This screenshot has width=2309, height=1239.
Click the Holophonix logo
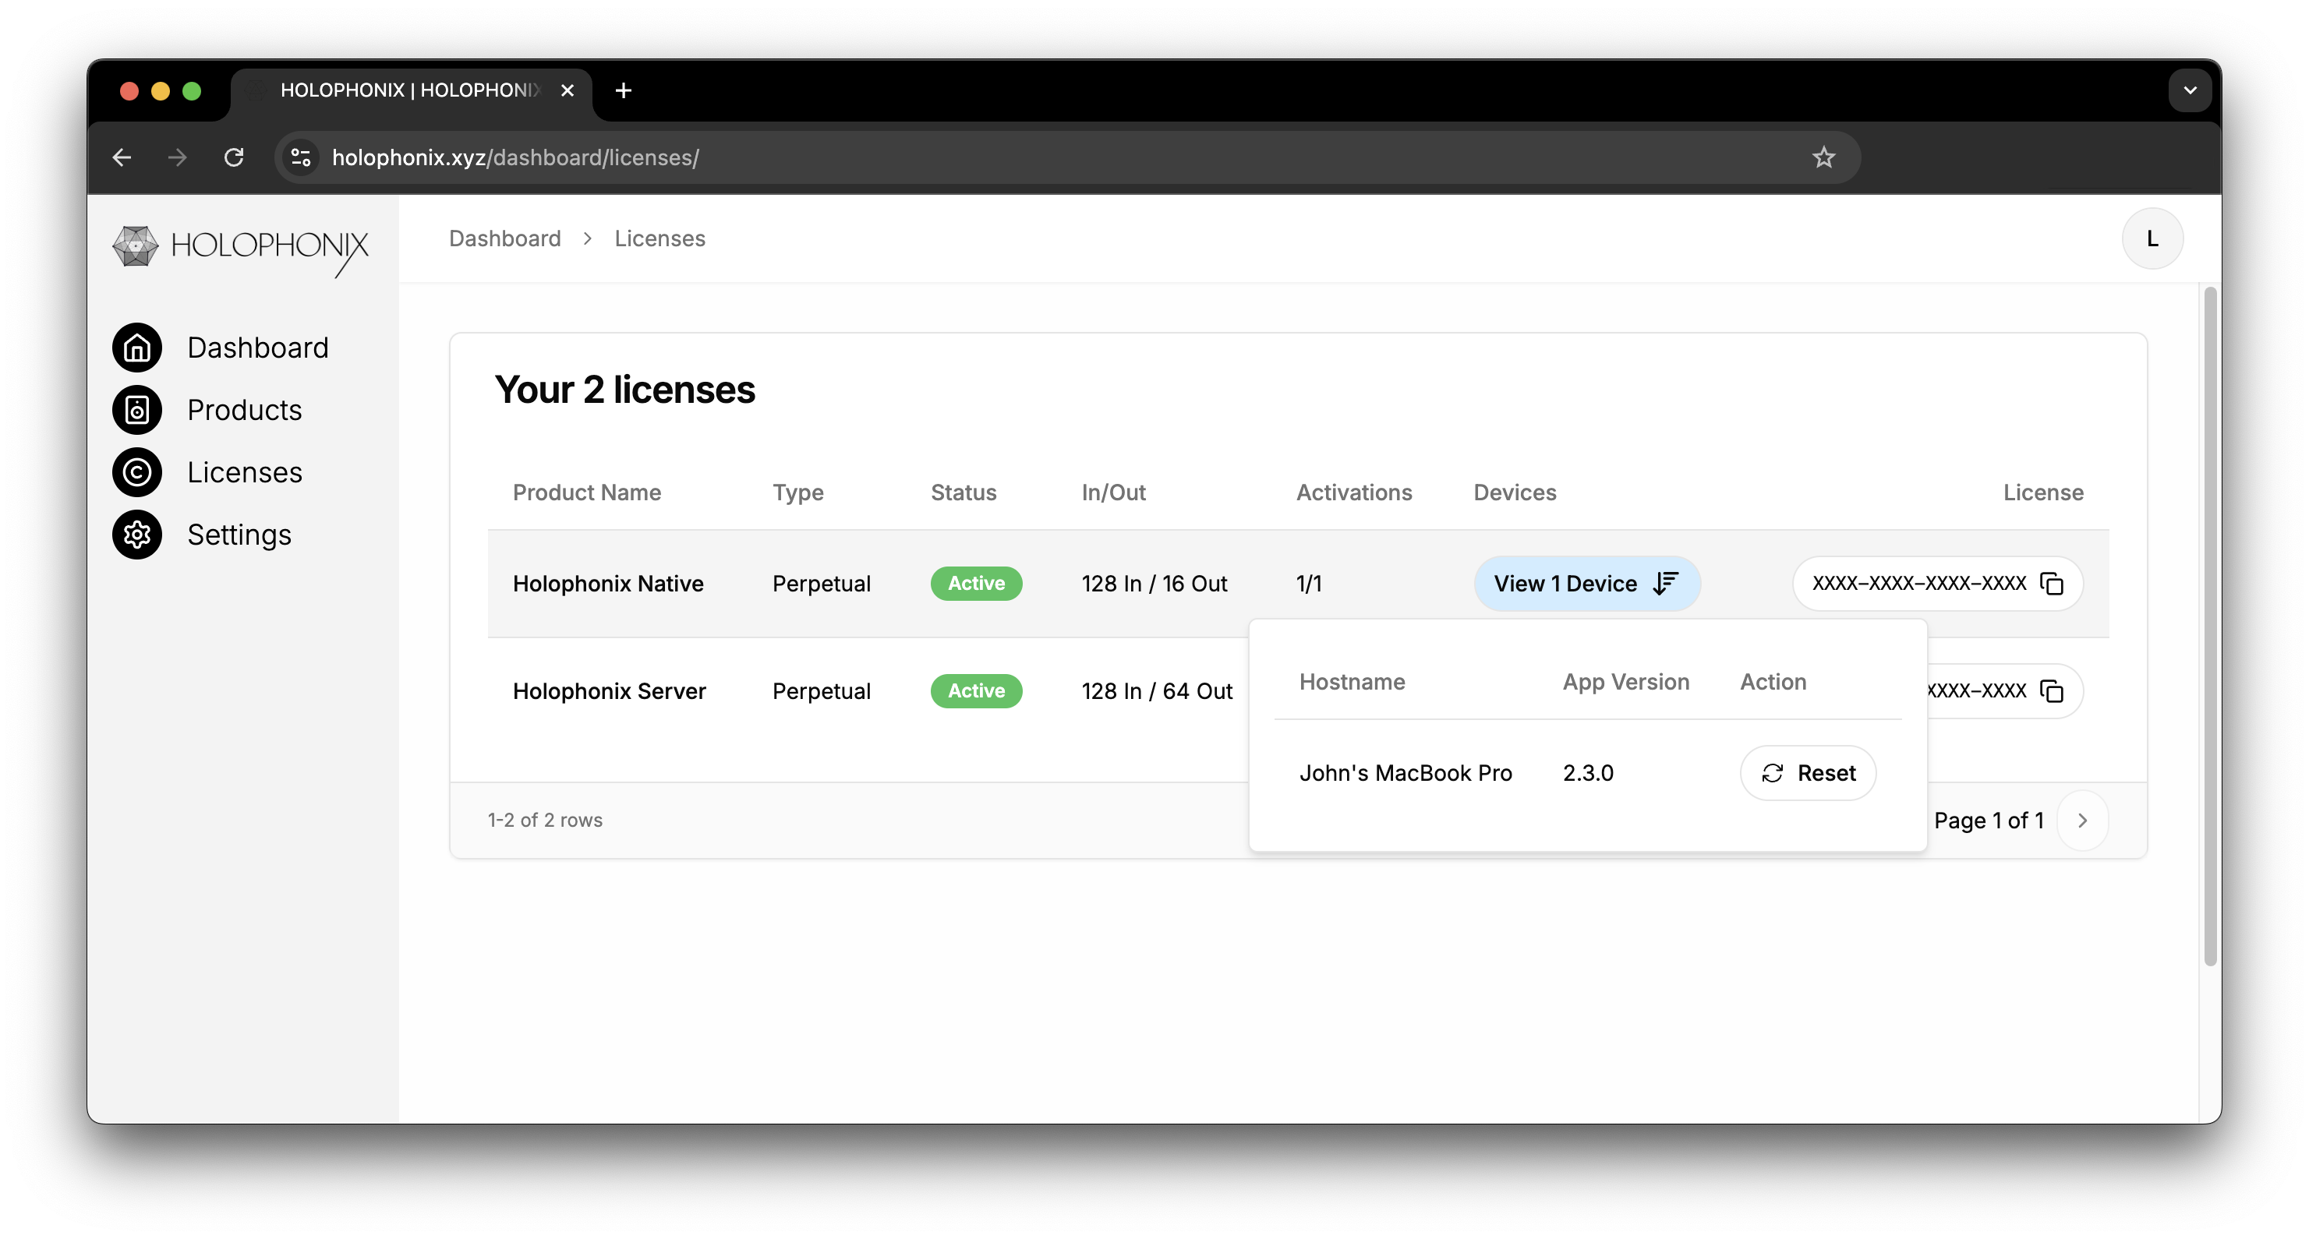[x=240, y=247]
